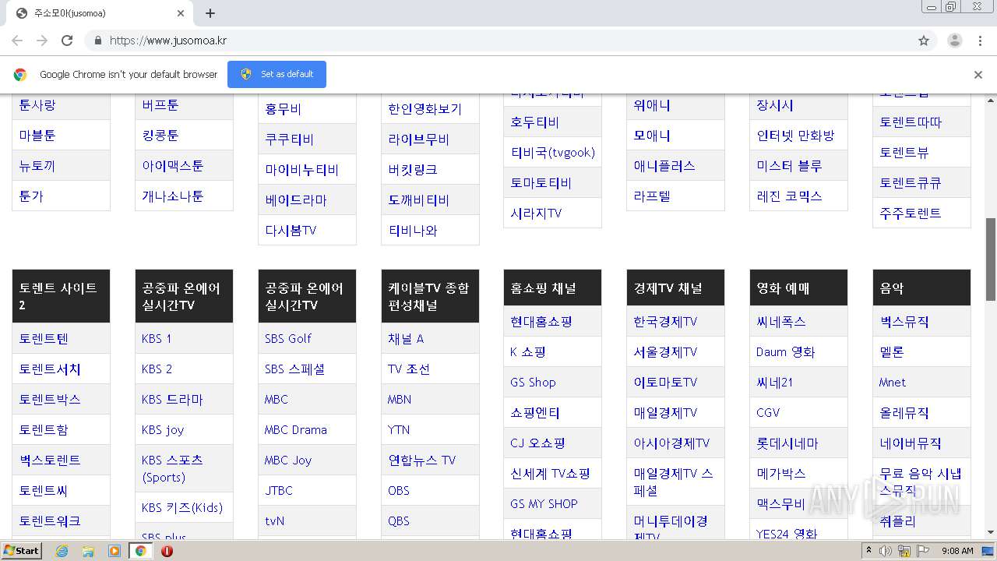Screen dimensions: 997x561
Task: Go back to the previous page
Action: [17, 41]
